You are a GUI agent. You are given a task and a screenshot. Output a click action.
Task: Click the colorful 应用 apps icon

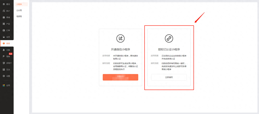coord(4,85)
